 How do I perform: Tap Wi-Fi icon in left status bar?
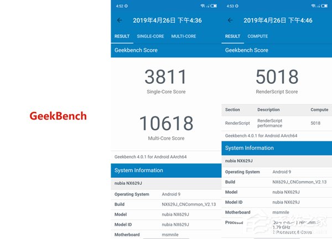coord(203,6)
